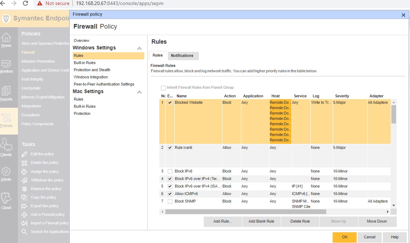Click the rules table vertical scrollbar thumb
This screenshot has height=243, width=410.
(394, 114)
